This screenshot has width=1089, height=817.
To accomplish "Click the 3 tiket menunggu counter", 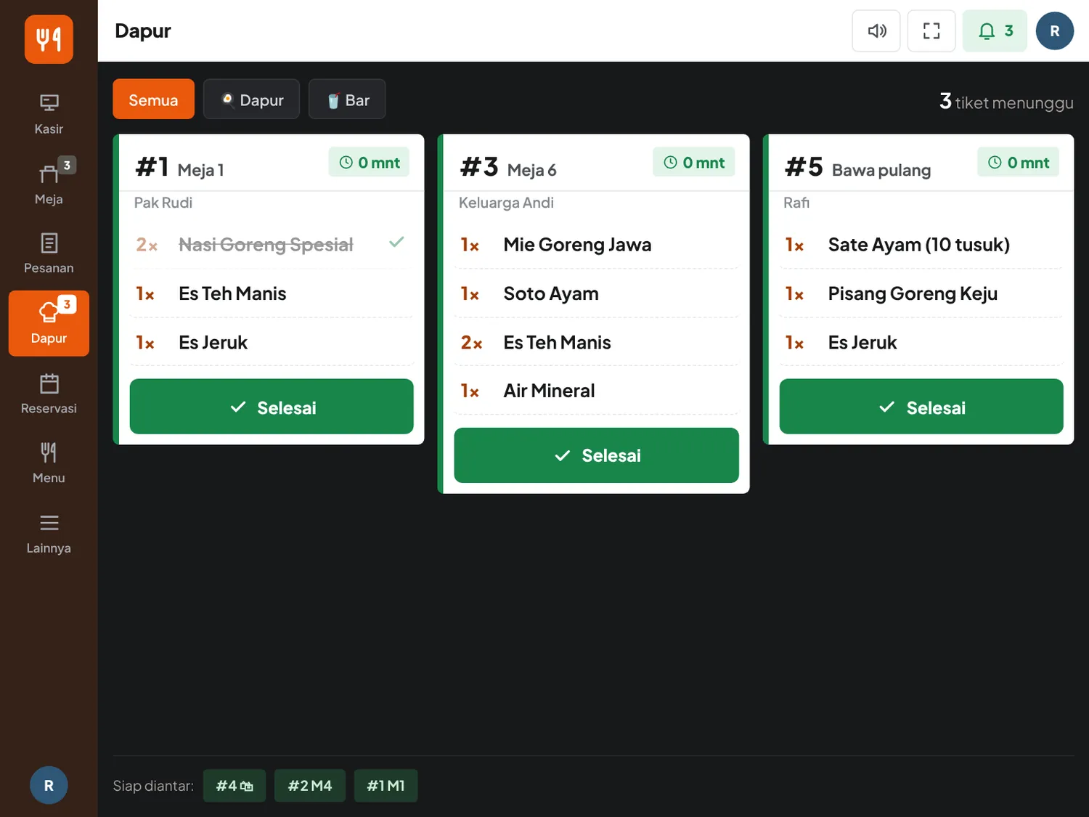I will point(1006,102).
